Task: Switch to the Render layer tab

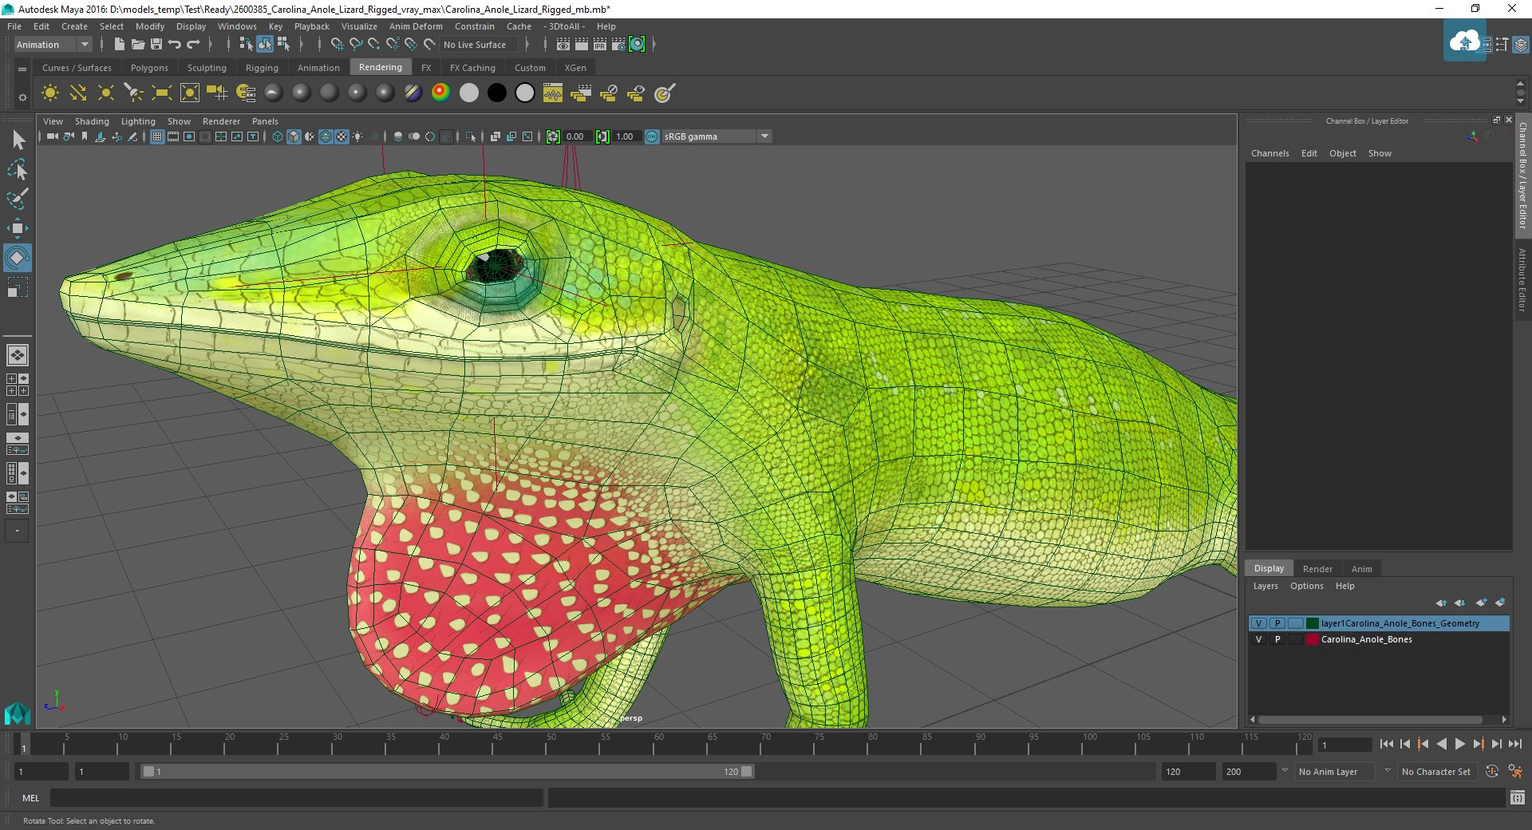Action: (x=1317, y=569)
